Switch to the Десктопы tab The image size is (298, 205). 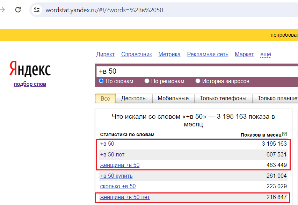point(134,98)
